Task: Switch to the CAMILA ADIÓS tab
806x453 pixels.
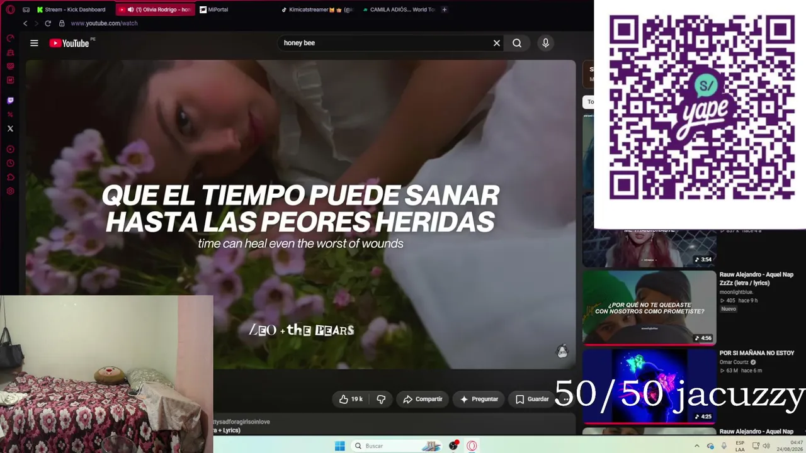Action: (x=399, y=9)
